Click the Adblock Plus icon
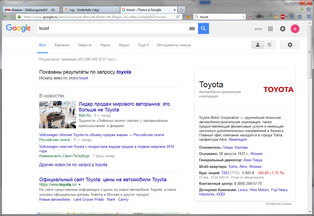This screenshot has height=216, width=314. 282,17
